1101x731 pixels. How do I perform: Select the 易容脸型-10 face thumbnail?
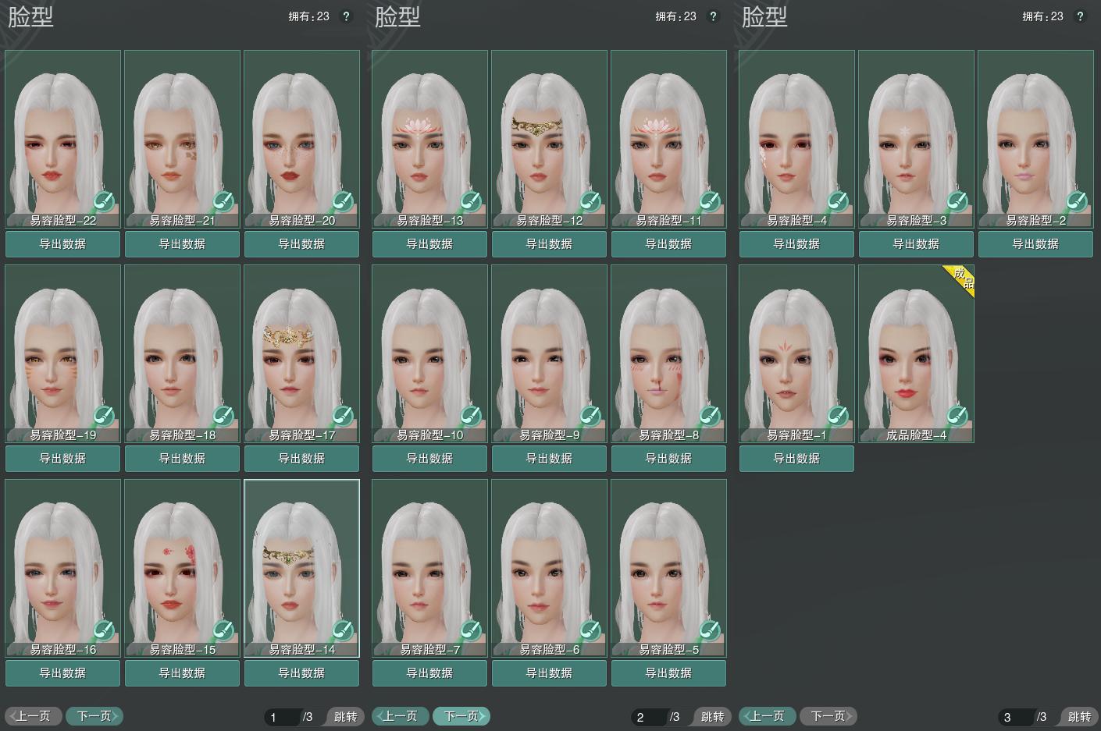click(x=429, y=353)
